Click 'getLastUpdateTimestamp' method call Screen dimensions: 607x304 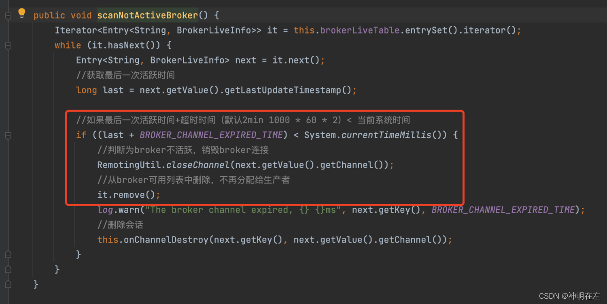282,90
